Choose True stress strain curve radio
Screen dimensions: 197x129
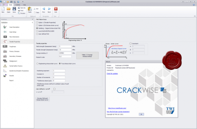tap(60, 64)
